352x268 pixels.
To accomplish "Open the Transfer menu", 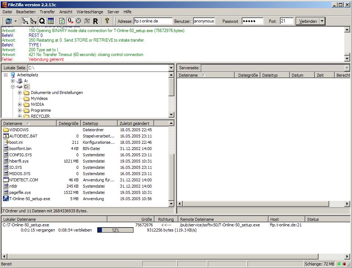I will [x=47, y=12].
